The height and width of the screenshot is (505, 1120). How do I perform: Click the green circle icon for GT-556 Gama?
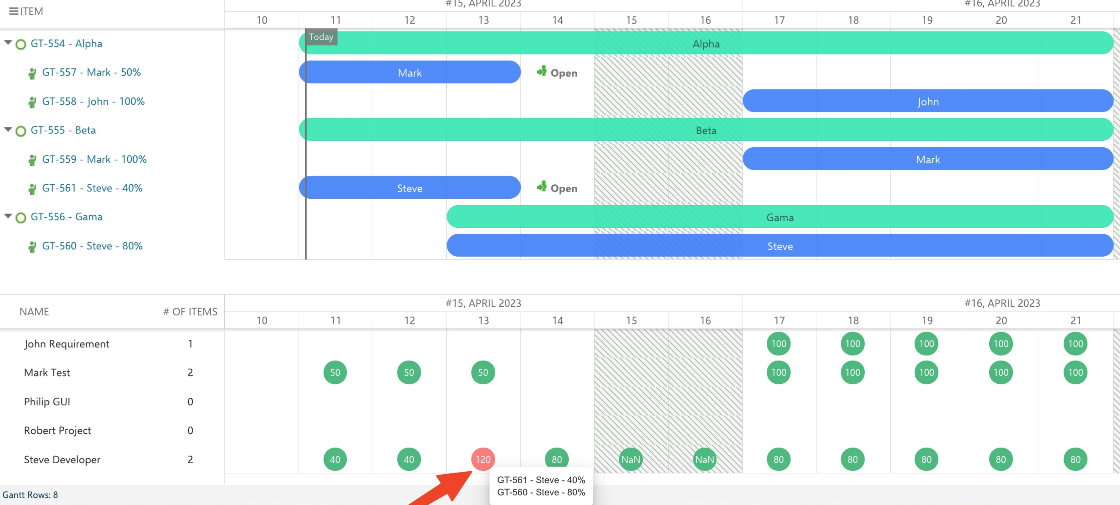coord(21,217)
